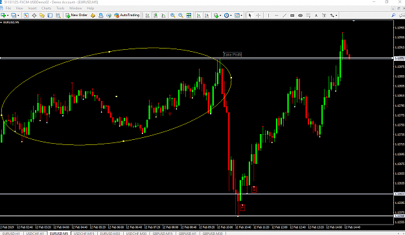Tile chart windows icon
Image resolution: width=405 pixels, height=235 pixels.
click(189, 16)
